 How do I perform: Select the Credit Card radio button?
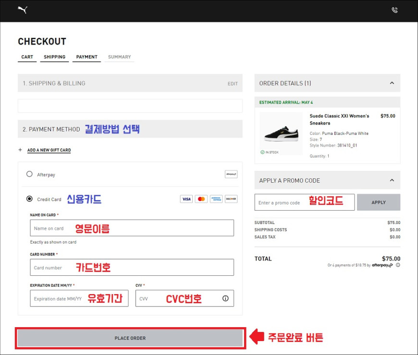(x=29, y=199)
